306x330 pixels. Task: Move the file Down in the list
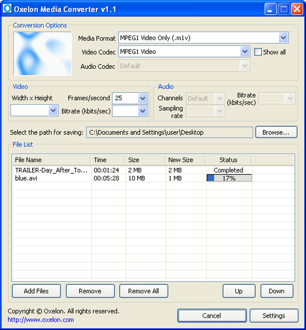277,291
